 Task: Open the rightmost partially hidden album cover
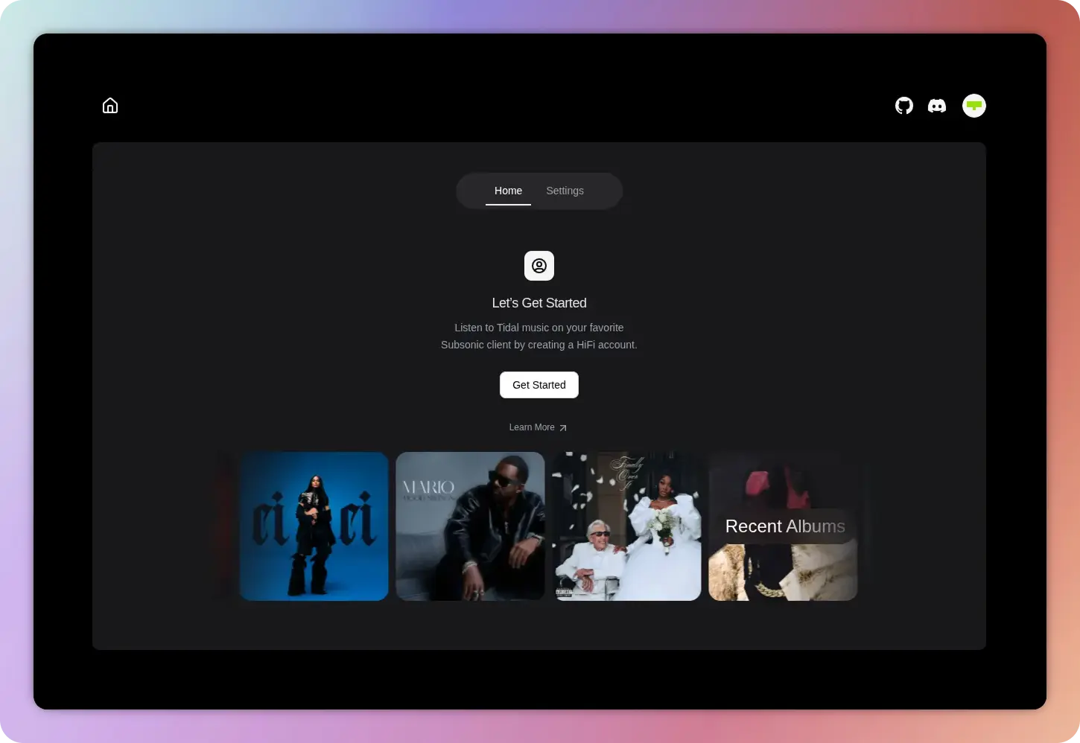(x=782, y=573)
